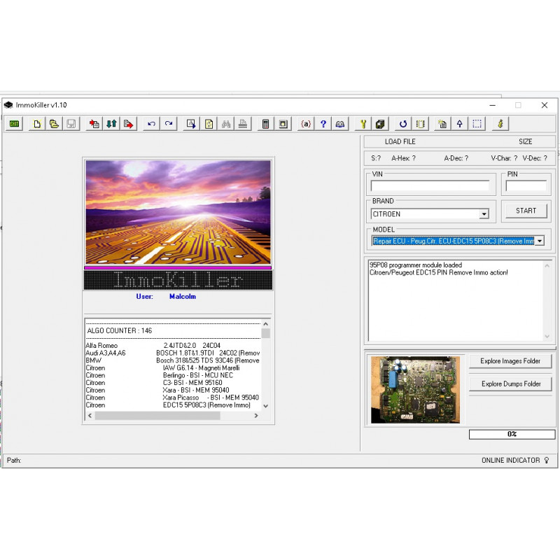Click Explore Dumps Folder button

click(510, 384)
